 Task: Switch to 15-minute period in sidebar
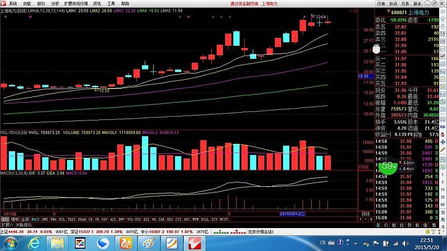coord(443,189)
